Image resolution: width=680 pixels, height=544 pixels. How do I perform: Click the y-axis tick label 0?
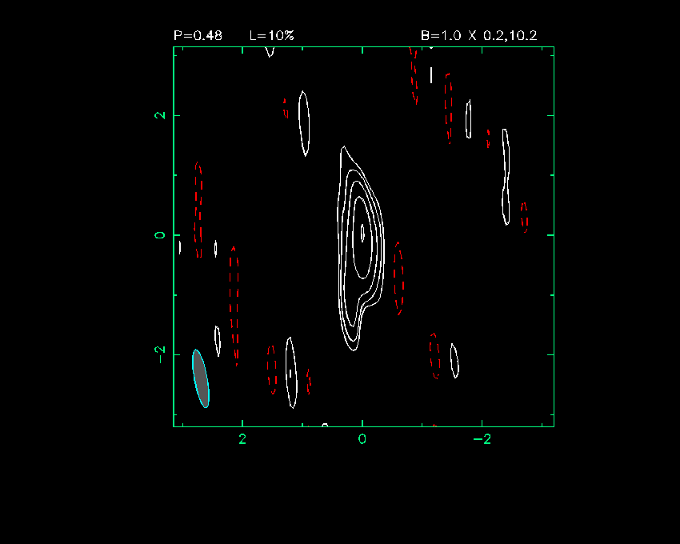160,234
